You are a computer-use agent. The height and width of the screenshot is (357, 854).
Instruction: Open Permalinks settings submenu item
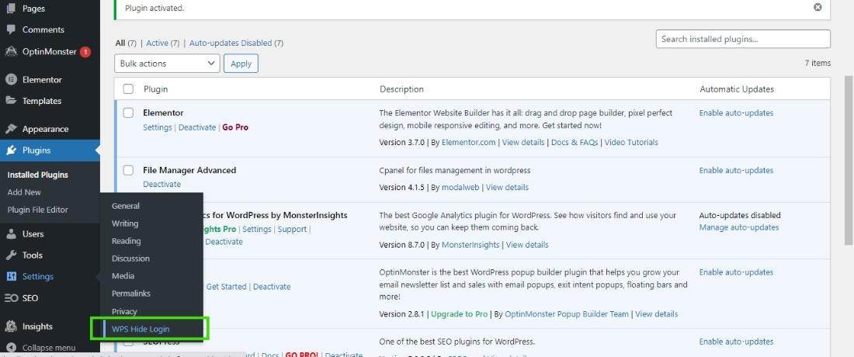[131, 293]
